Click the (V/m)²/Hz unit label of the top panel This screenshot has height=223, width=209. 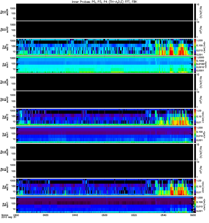click(201, 12)
